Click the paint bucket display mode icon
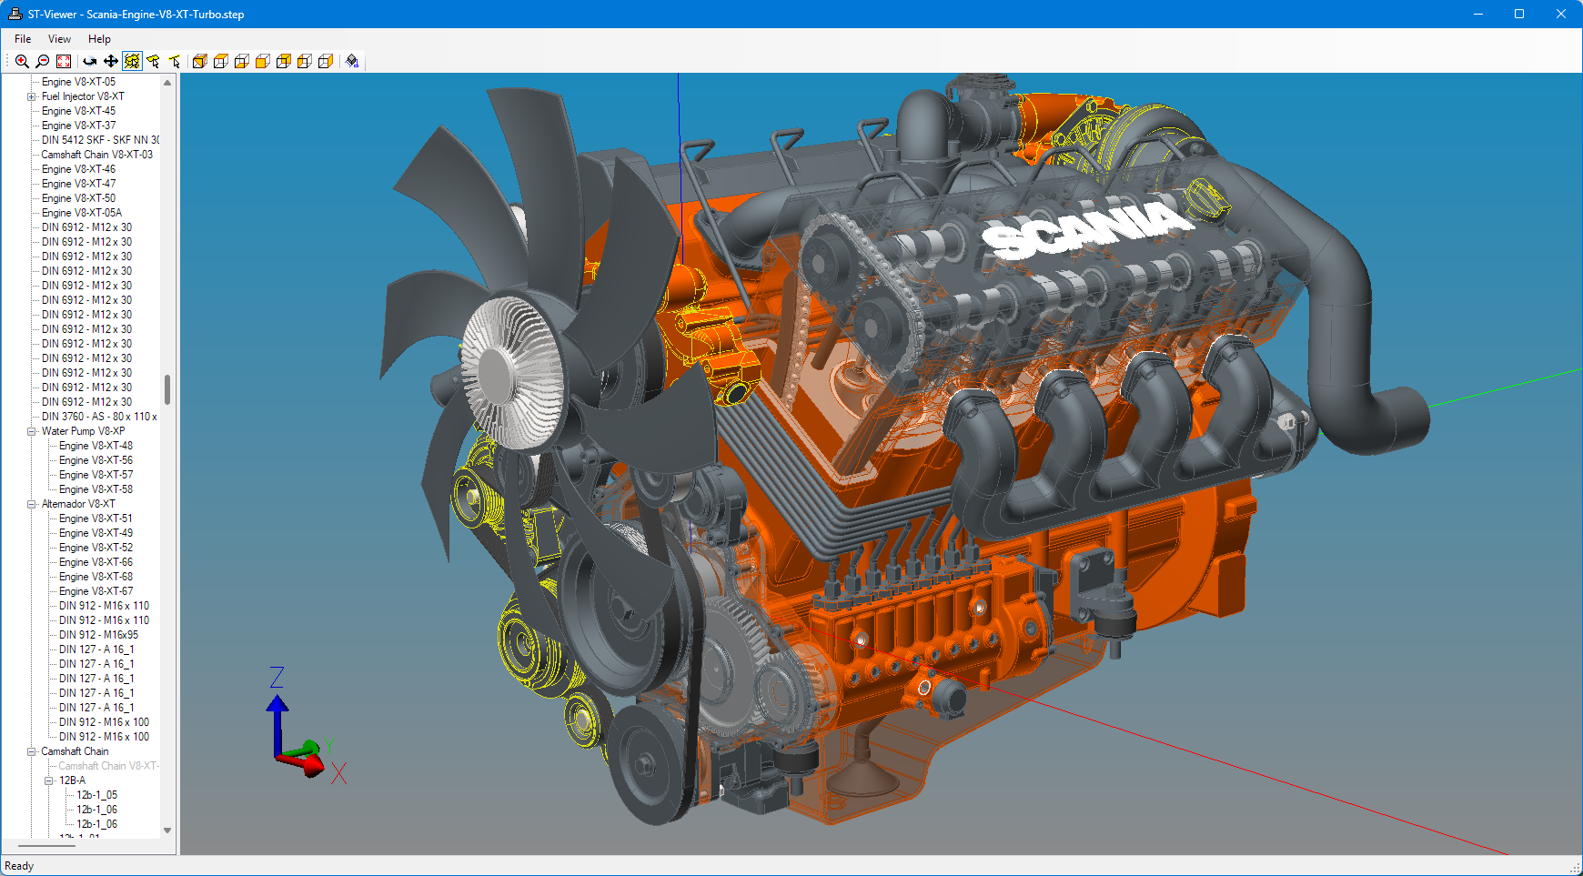 352,61
